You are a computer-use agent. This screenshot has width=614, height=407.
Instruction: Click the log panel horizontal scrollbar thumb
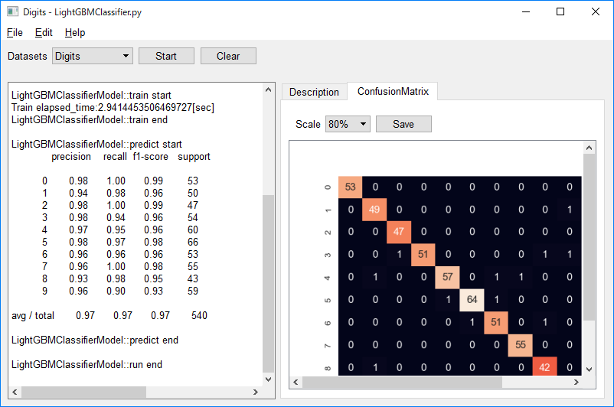point(83,392)
